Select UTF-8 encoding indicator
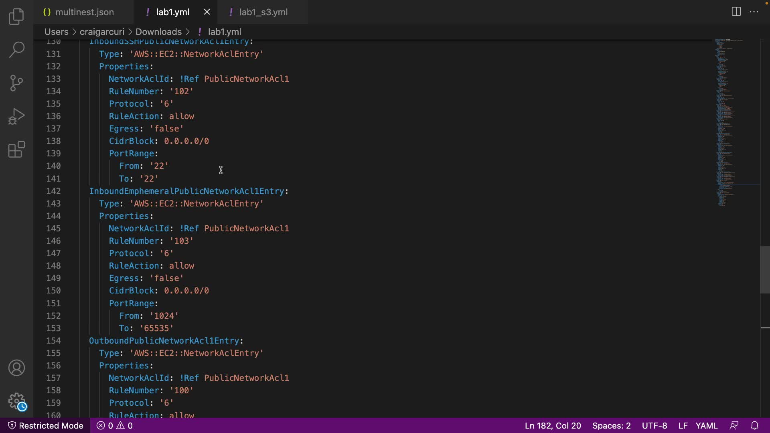770x433 pixels. click(x=654, y=425)
